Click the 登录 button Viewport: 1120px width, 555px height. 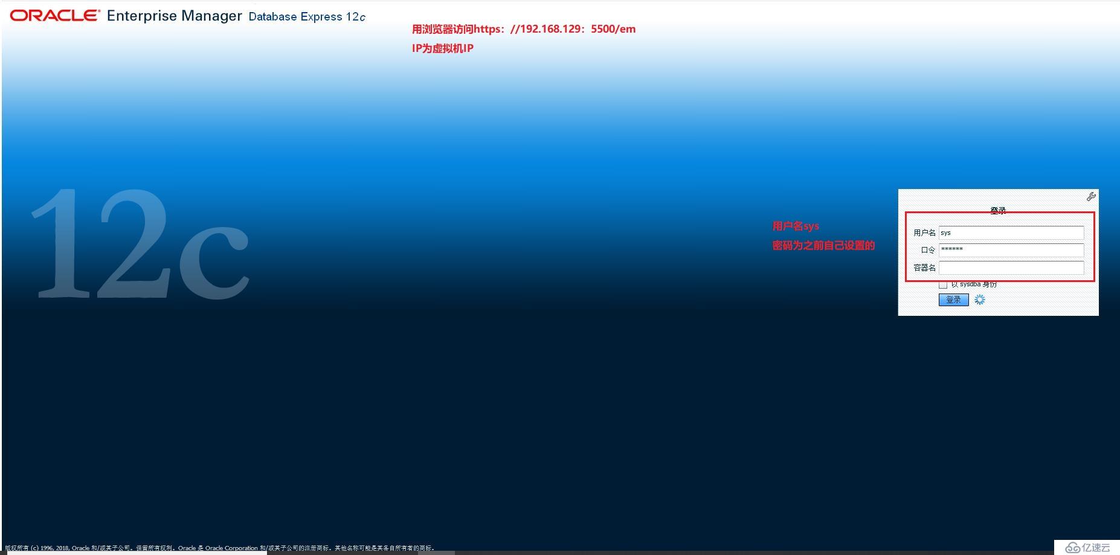point(953,300)
